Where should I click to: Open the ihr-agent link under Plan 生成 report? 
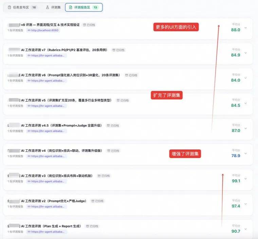click(46, 232)
